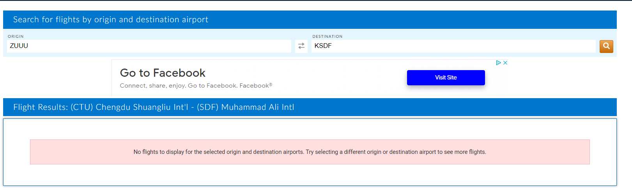The width and height of the screenshot is (632, 194).
Task: Click the Origin field containing ZUUU
Action: [149, 46]
